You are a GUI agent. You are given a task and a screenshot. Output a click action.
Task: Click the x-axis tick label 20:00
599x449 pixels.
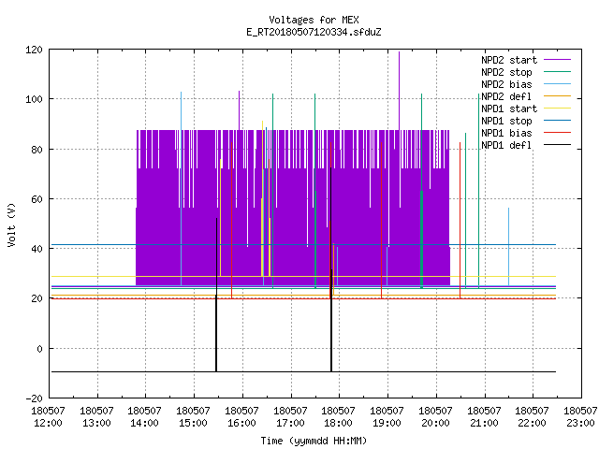[435, 424]
